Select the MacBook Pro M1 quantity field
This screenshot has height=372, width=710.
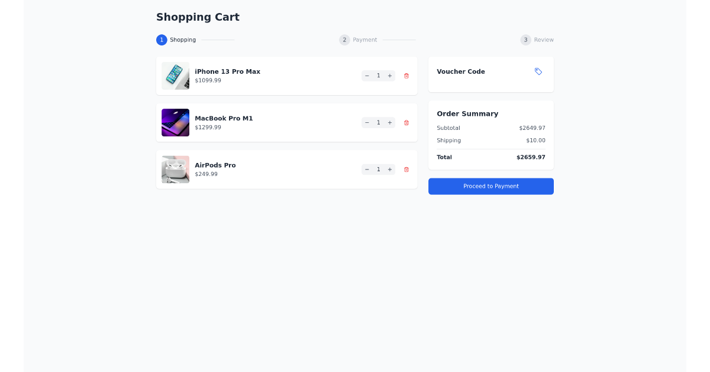tap(378, 122)
